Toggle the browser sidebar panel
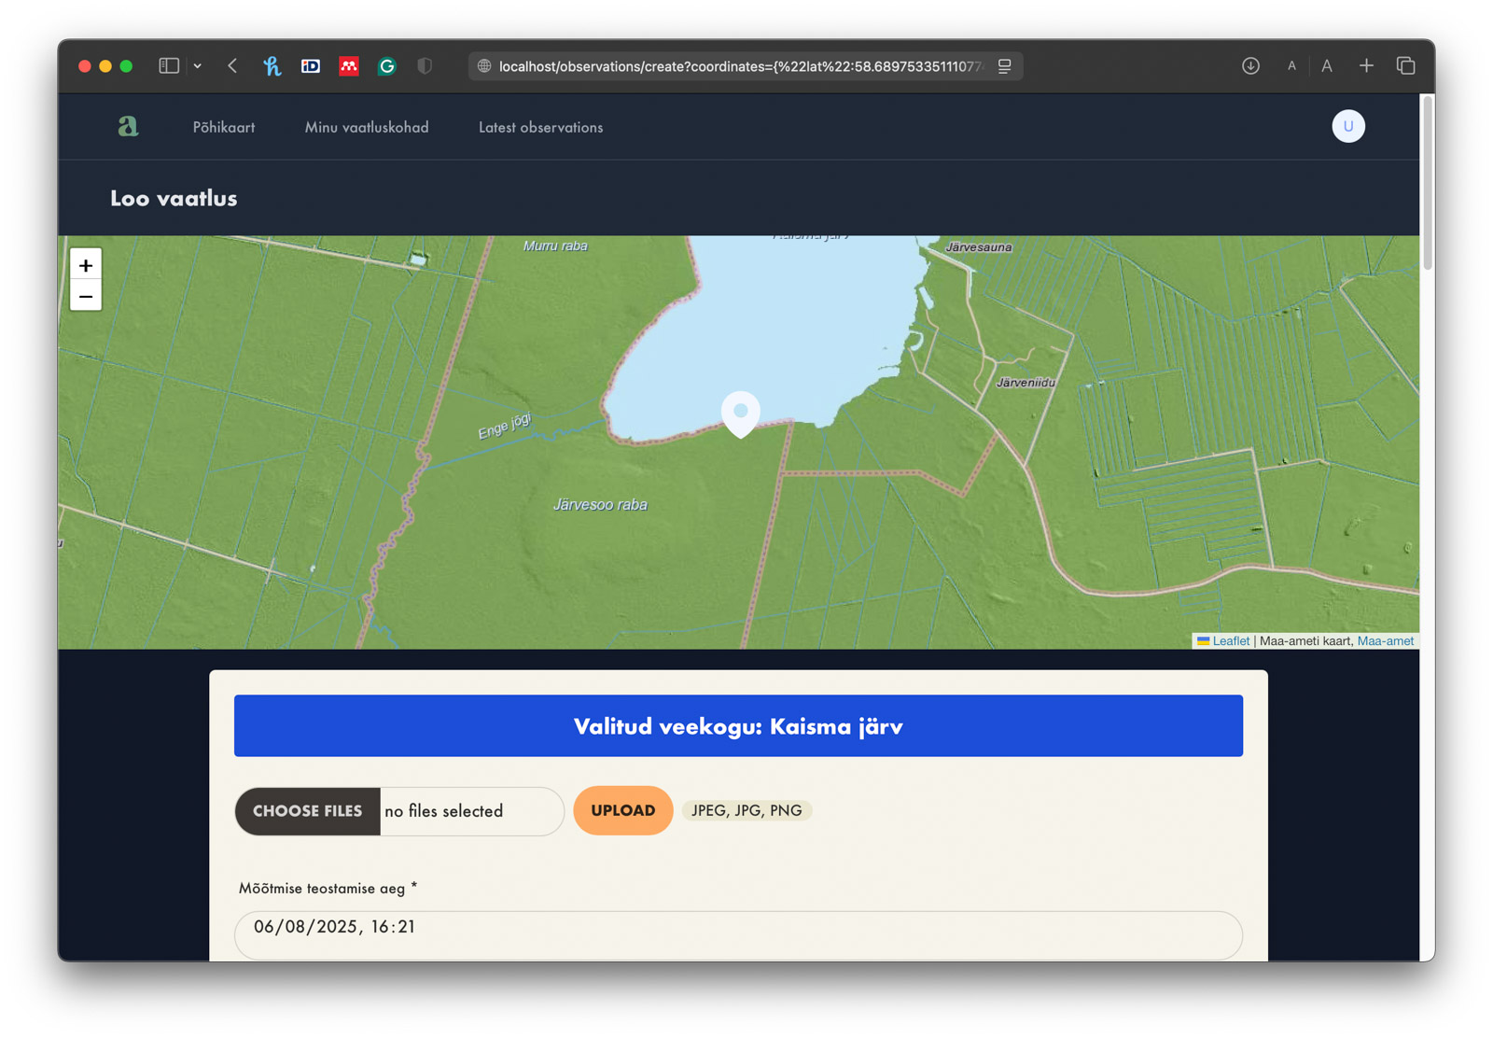This screenshot has width=1493, height=1038. coord(168,65)
